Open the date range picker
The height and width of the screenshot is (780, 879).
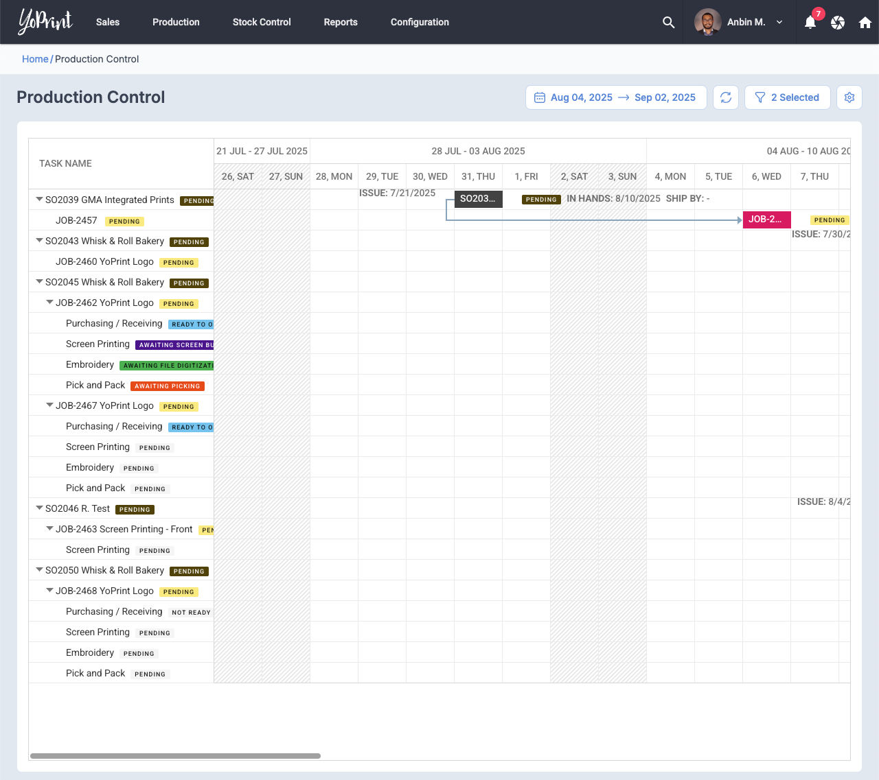pos(616,97)
